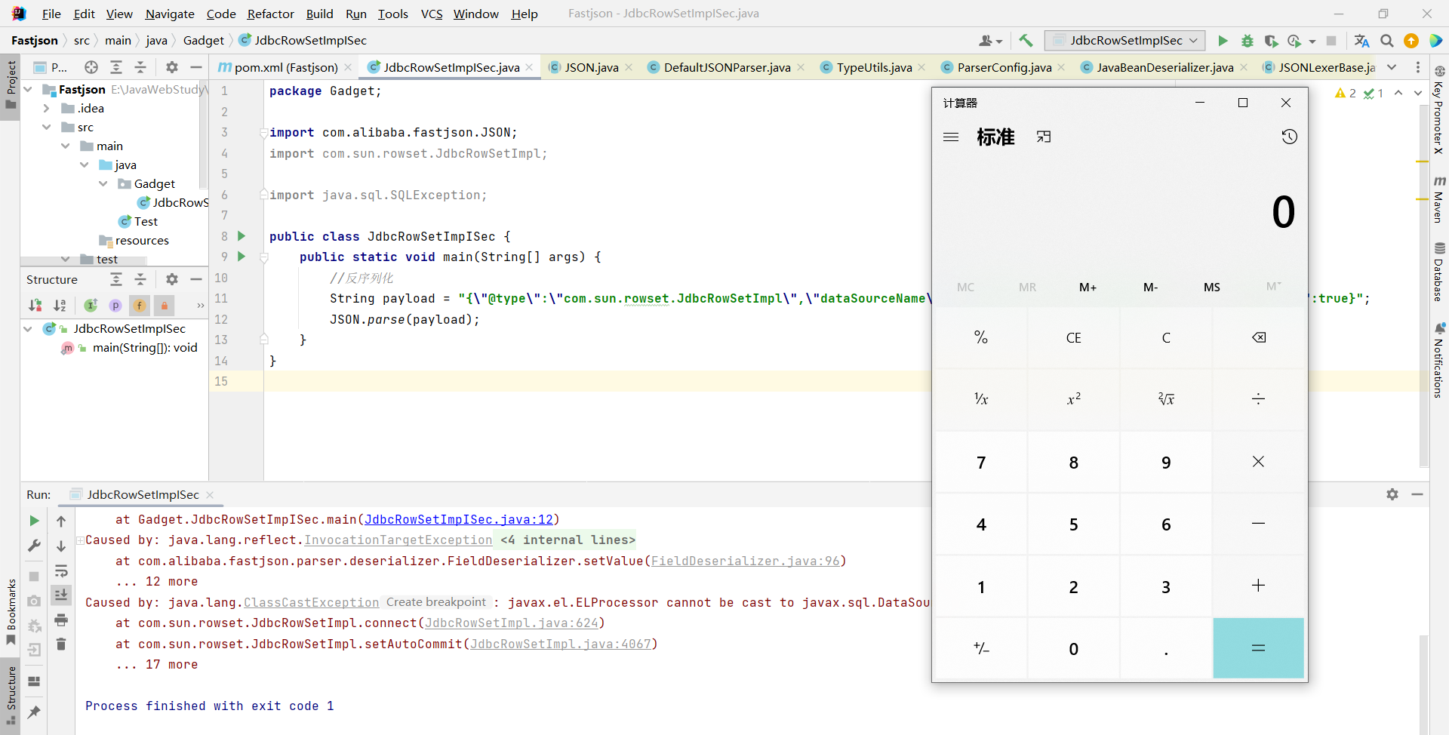Toggle Show Inherited in Structure panel
1449x735 pixels.
pos(91,305)
